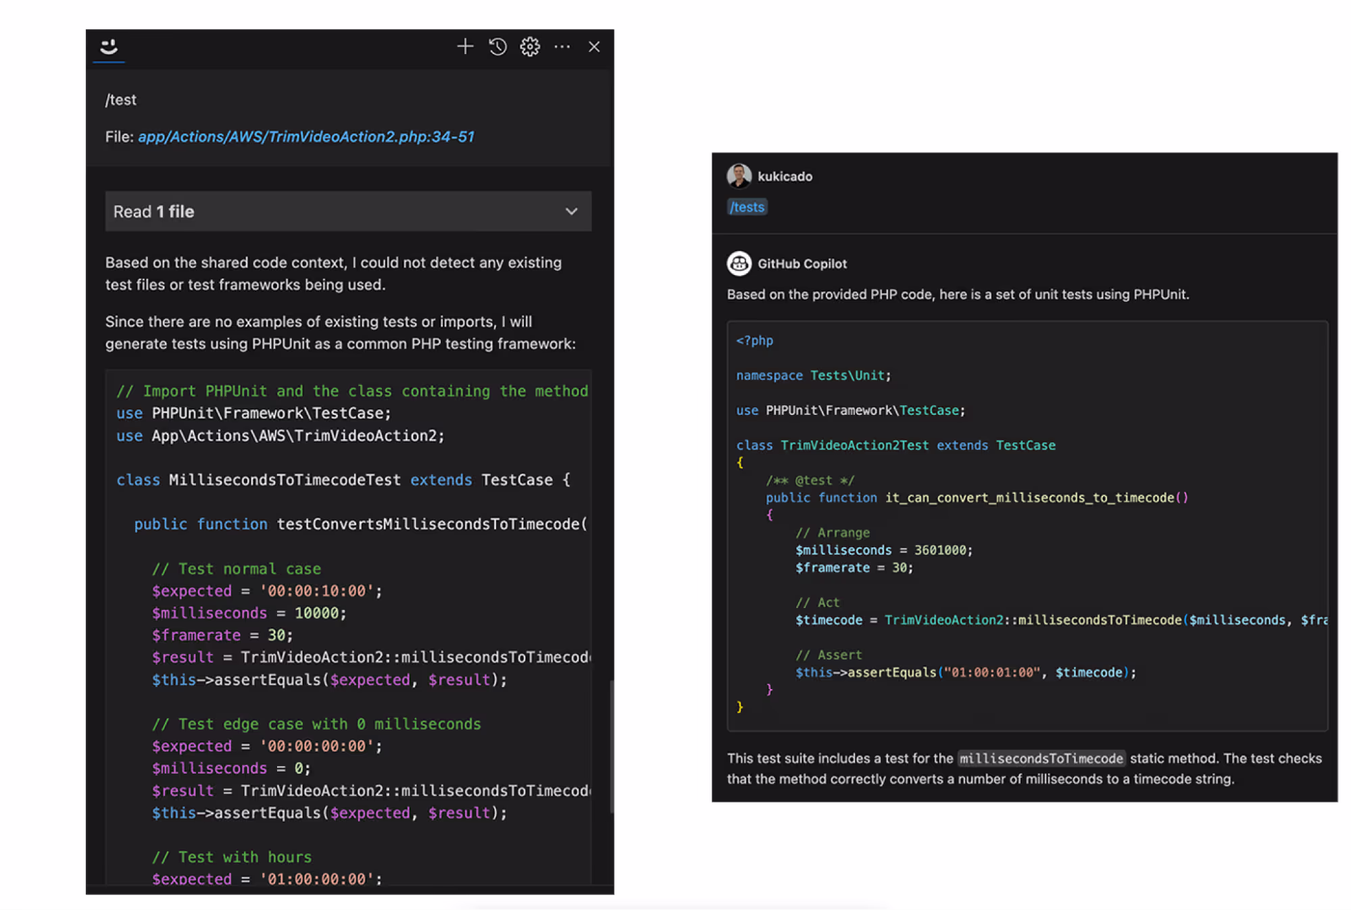
Task: Click '$milliseconds = 3601000;' line
Action: tap(884, 551)
